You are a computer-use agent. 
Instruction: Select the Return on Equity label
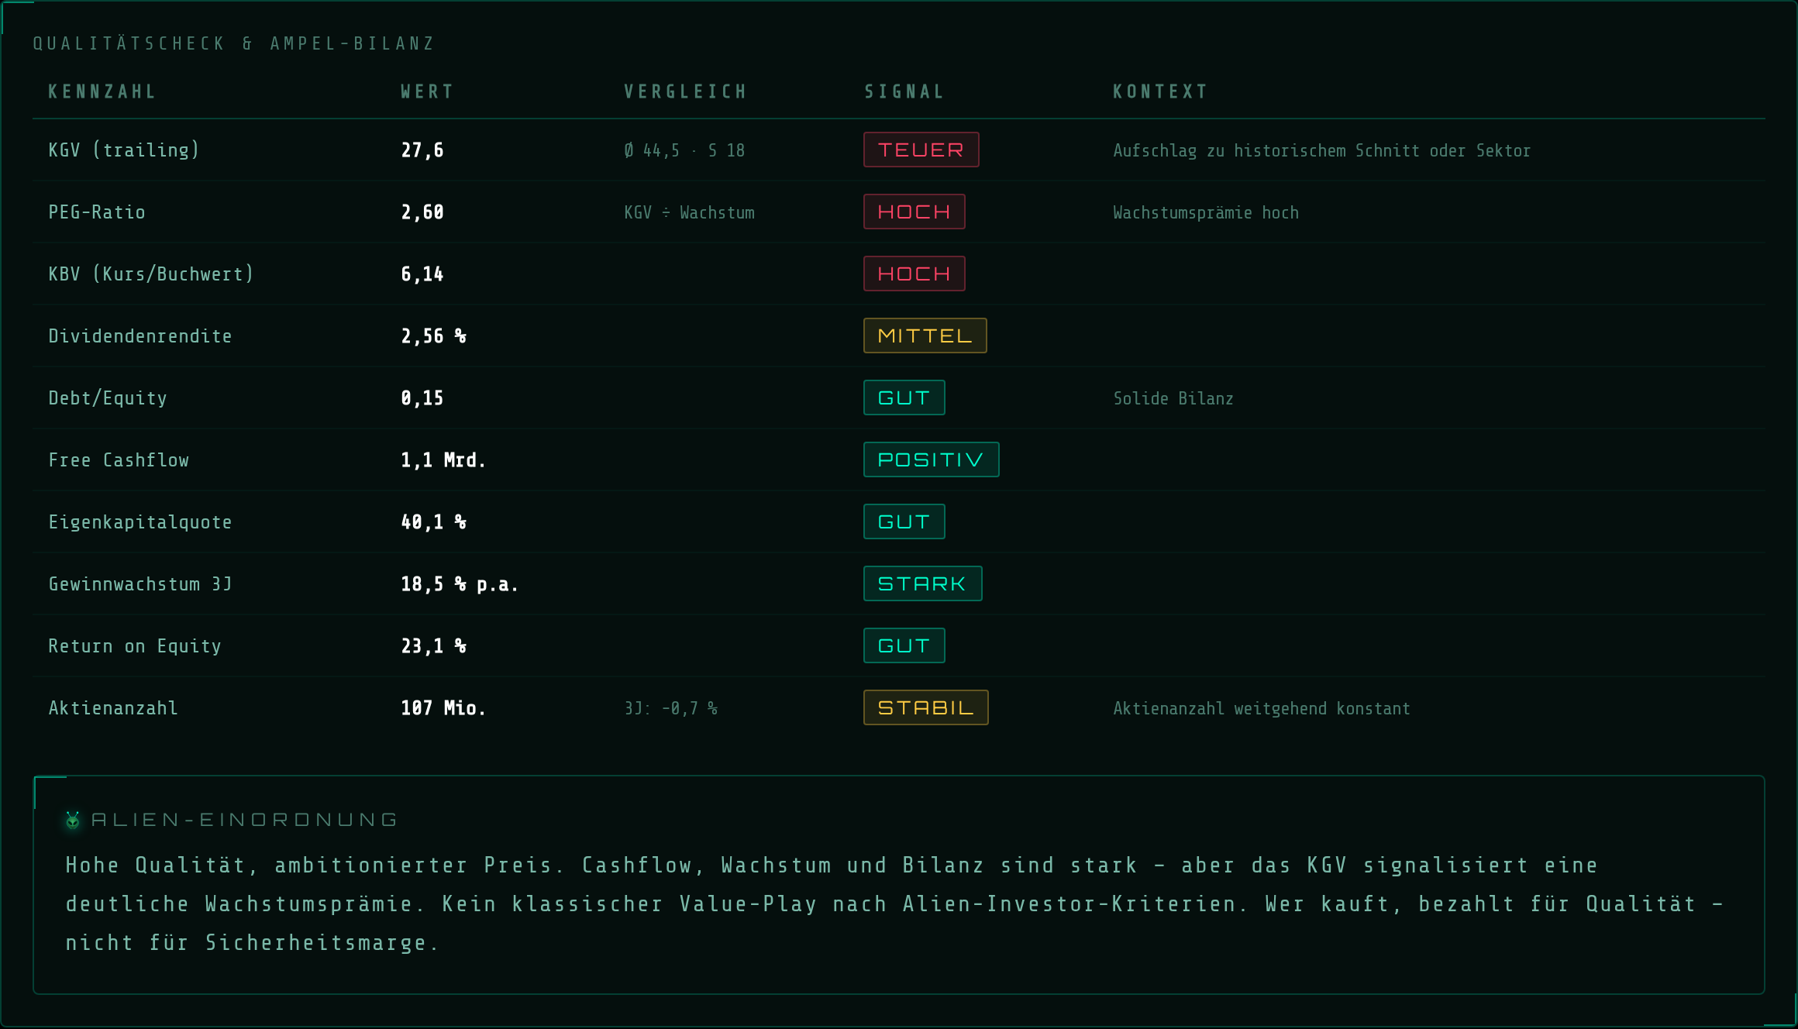(x=135, y=645)
